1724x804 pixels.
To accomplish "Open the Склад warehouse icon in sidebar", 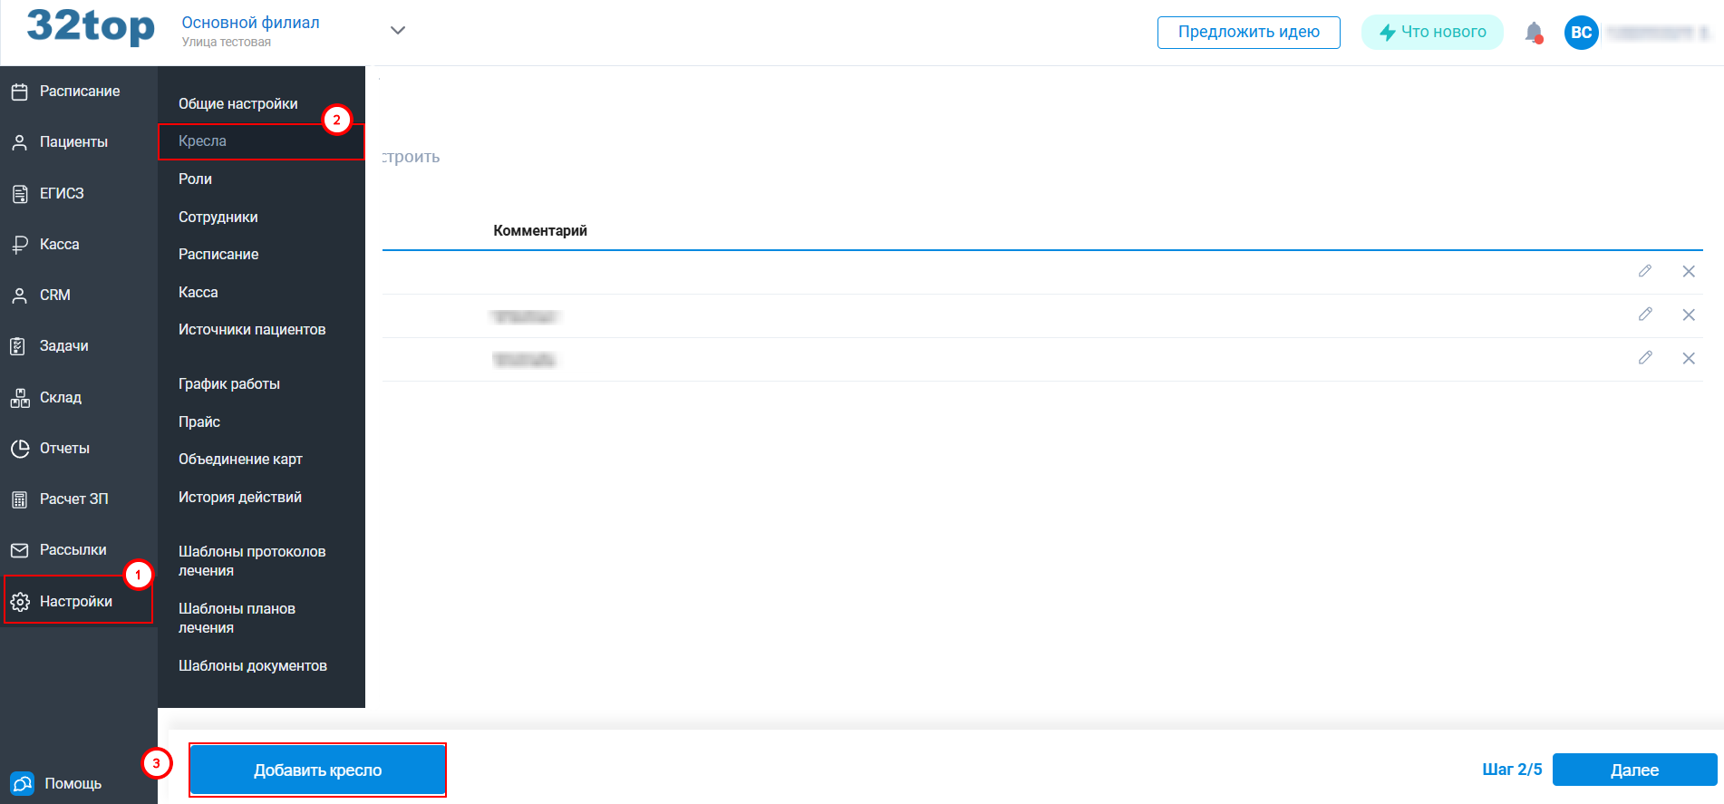I will pyautogui.click(x=19, y=398).
